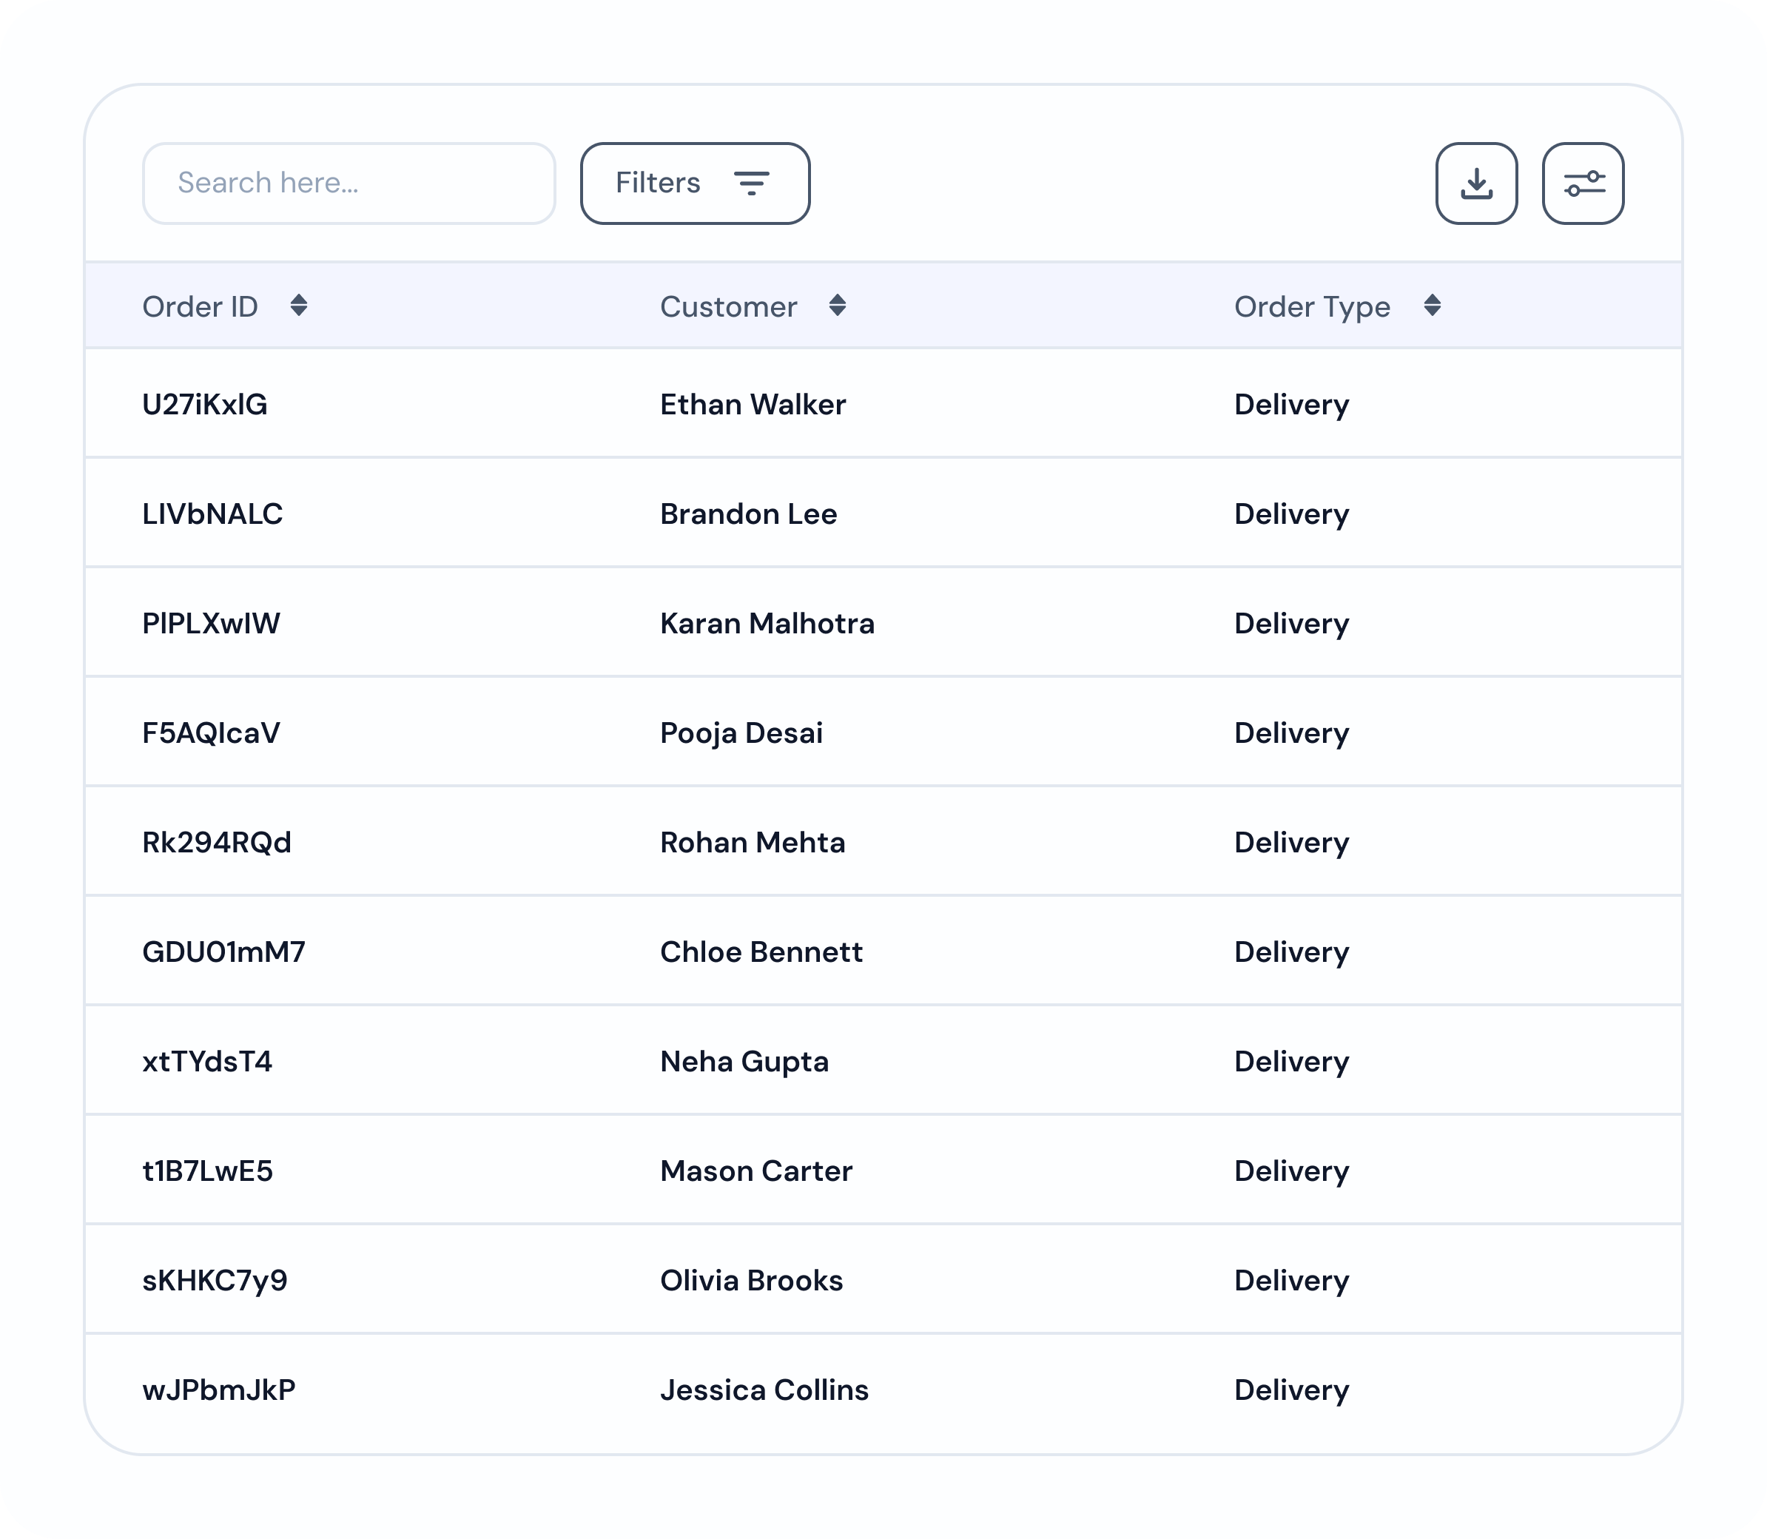Select order ID GDU01mM7
1767x1539 pixels.
[223, 952]
